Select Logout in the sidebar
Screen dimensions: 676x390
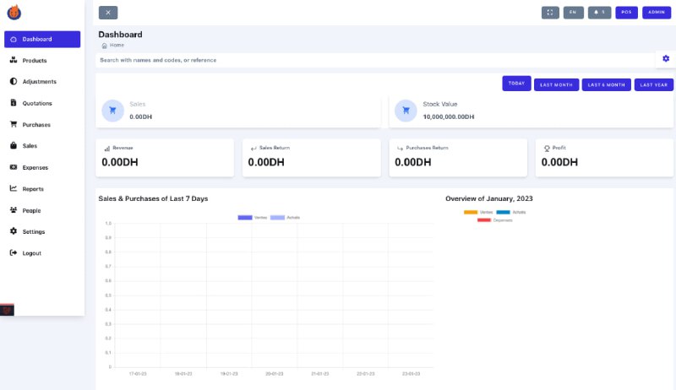(x=42, y=253)
